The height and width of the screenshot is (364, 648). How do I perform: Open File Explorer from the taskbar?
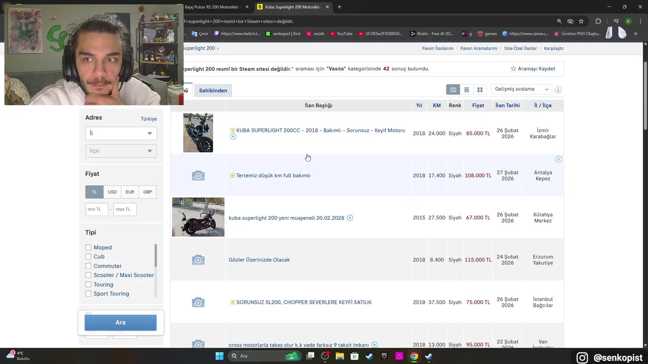tap(340, 356)
